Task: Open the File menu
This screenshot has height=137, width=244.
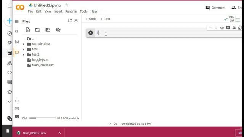Action: (30, 11)
